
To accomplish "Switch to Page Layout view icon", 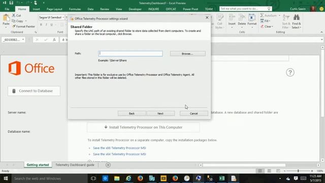I will [x=269, y=171].
